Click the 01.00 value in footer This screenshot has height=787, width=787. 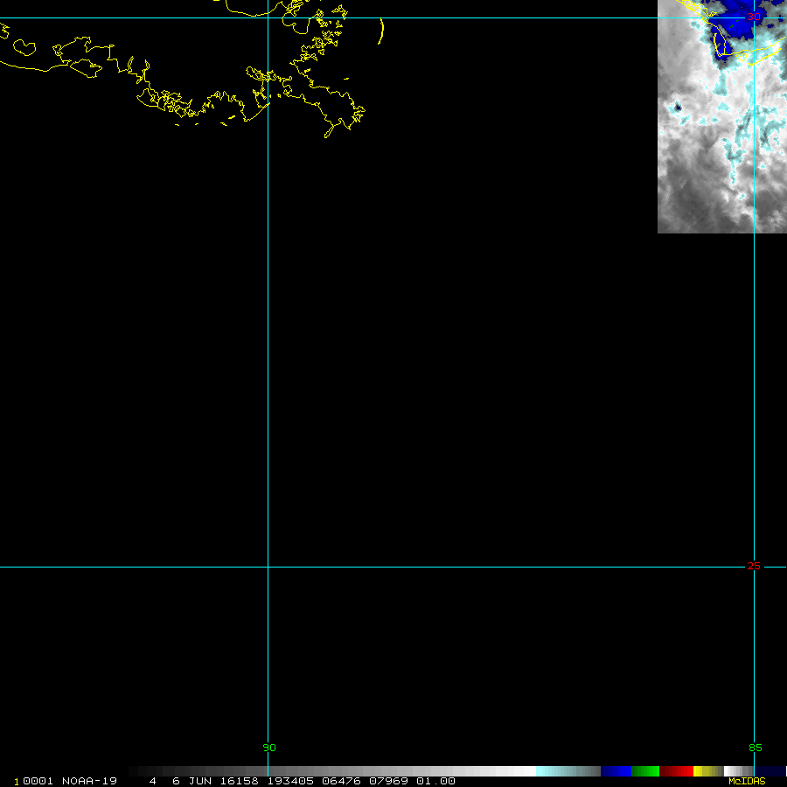click(435, 781)
